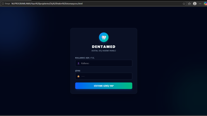Click the file info icon beside Dosya
This screenshot has width=207, height=116.
3,4
